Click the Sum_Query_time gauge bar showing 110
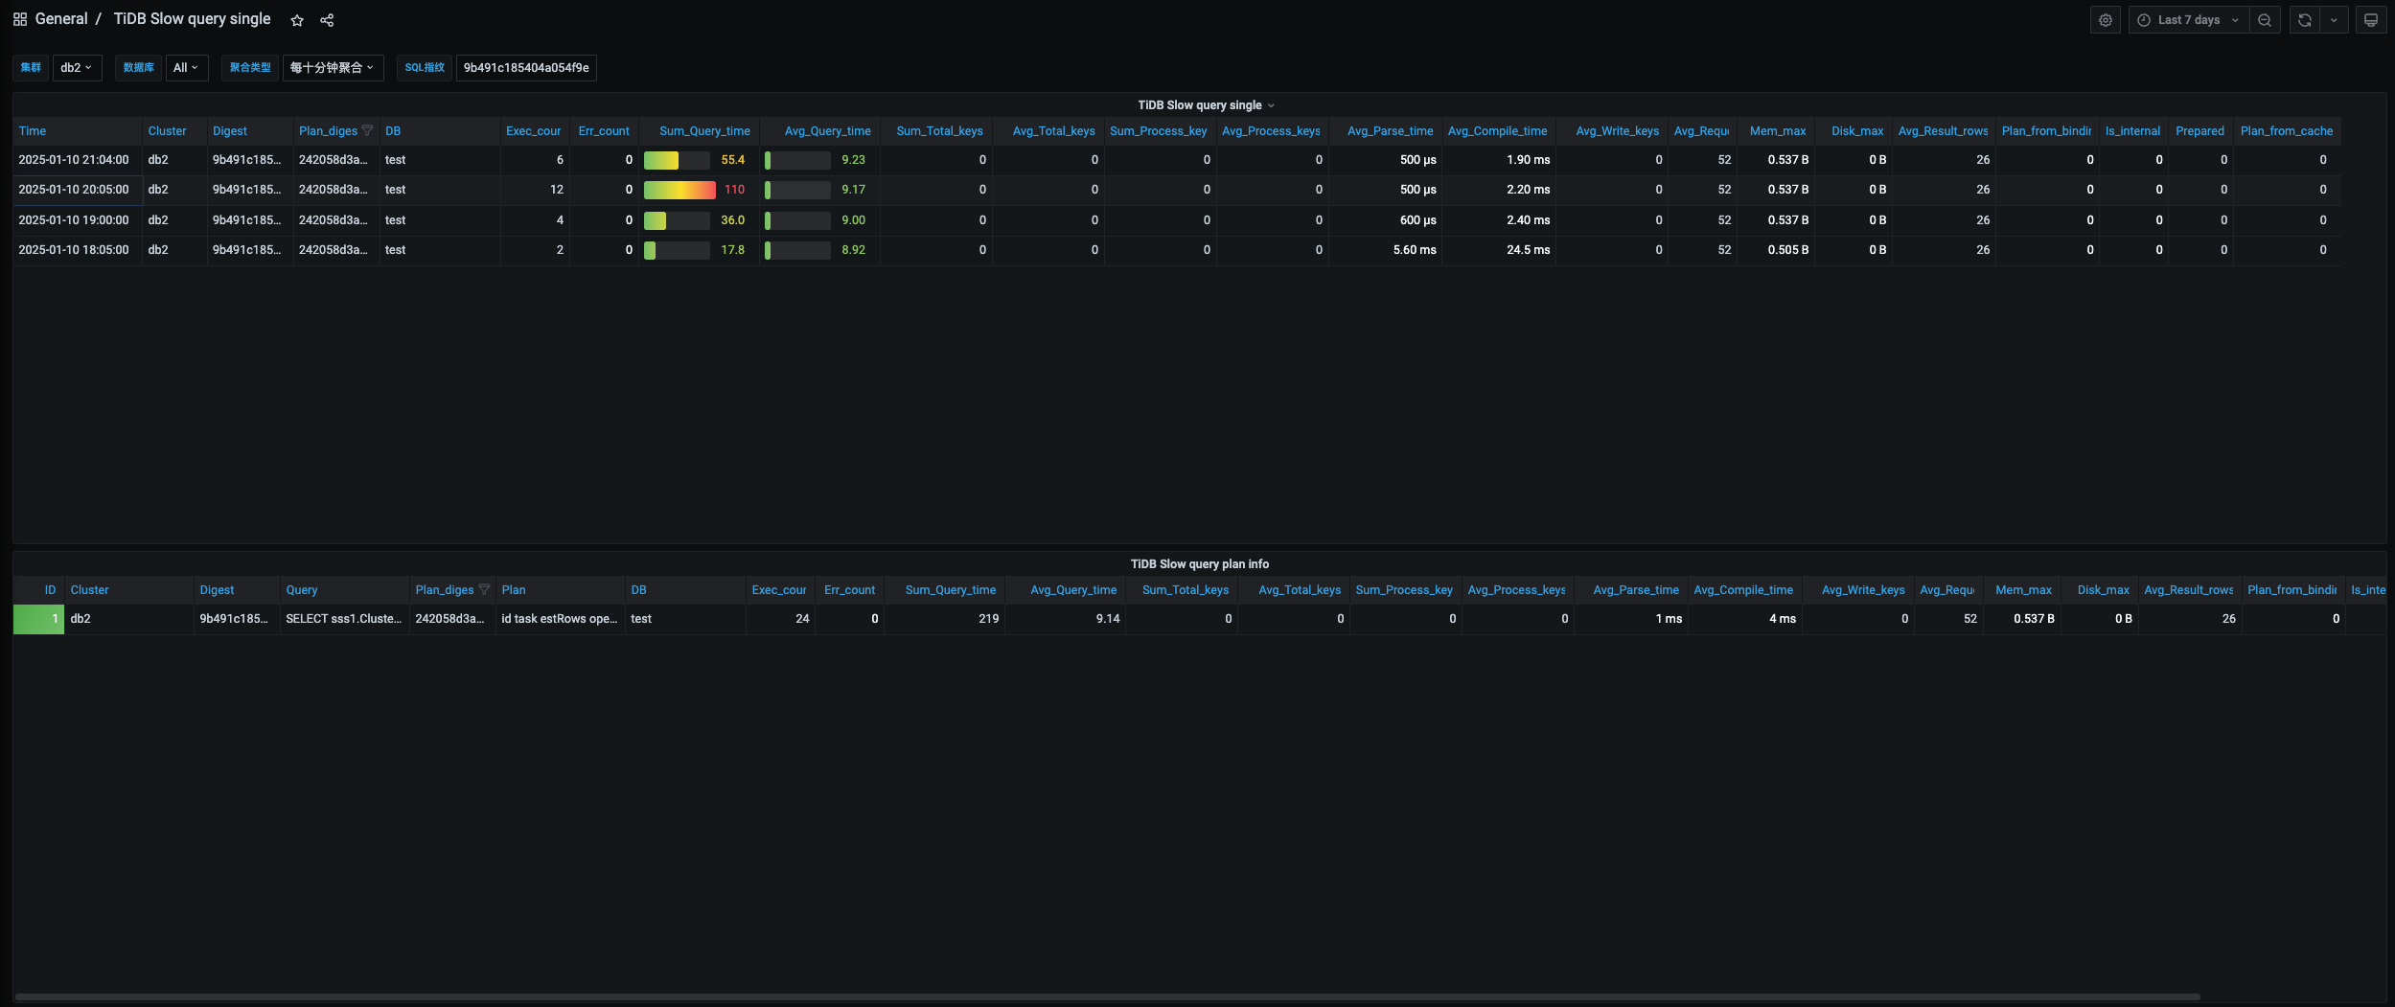This screenshot has height=1007, width=2395. point(679,190)
